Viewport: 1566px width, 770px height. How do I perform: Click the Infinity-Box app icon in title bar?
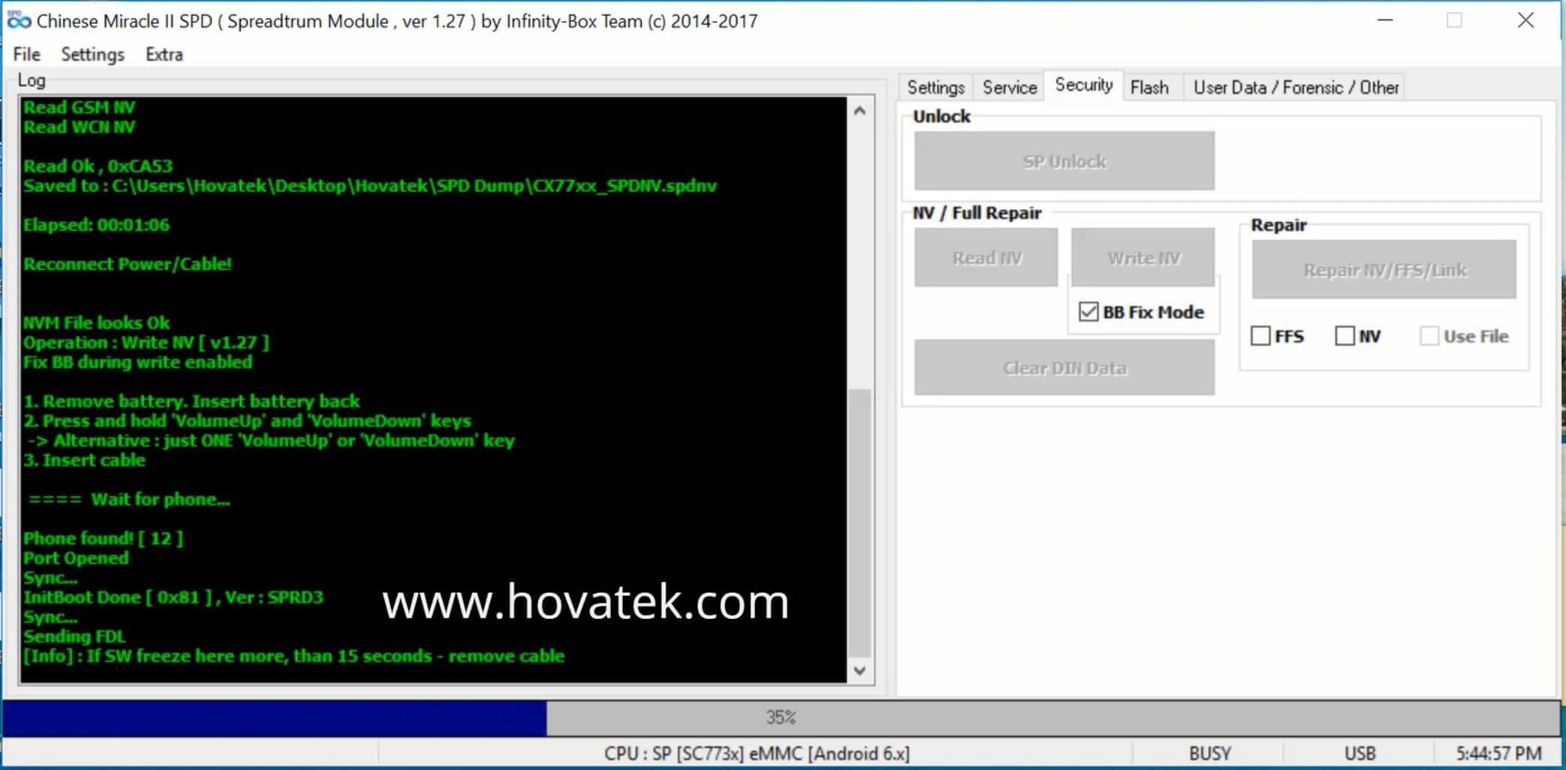coord(19,21)
